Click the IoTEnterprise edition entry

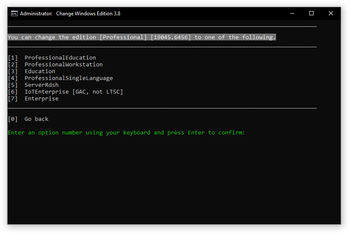coord(46,92)
